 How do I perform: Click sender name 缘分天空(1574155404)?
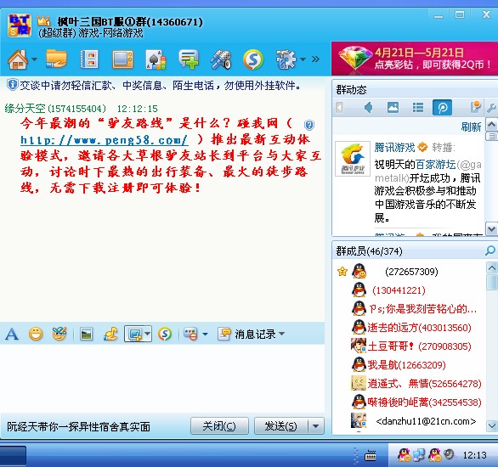click(55, 109)
